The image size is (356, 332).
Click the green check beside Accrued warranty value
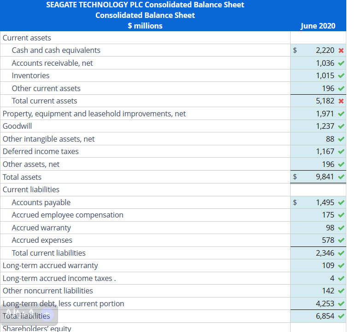(341, 228)
